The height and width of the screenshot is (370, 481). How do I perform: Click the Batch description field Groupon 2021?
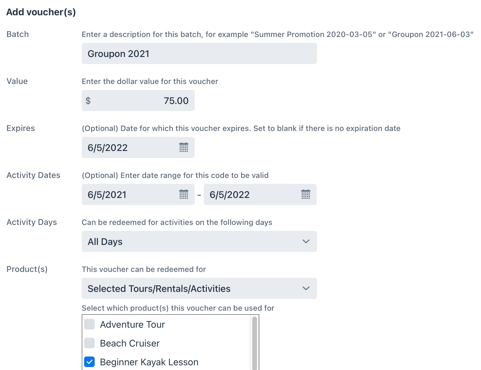(199, 53)
